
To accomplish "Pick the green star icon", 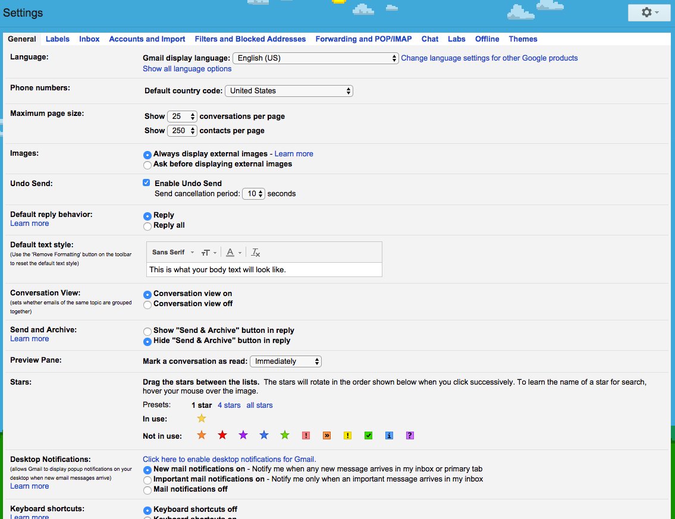I will point(284,435).
